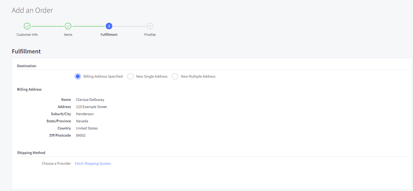Click the name Clarissa Dalloway
This screenshot has width=413, height=191.
[90, 100]
